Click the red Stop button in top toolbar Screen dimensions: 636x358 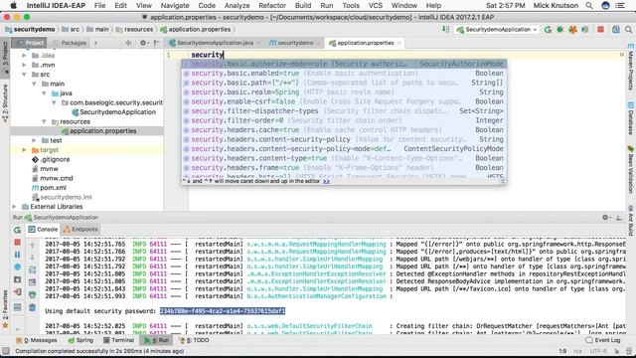pyautogui.click(x=600, y=29)
